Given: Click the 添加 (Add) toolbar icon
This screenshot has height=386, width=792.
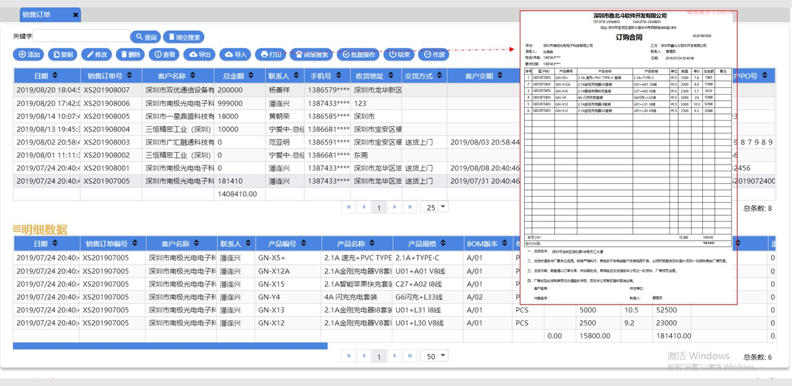Looking at the screenshot, I should point(27,54).
